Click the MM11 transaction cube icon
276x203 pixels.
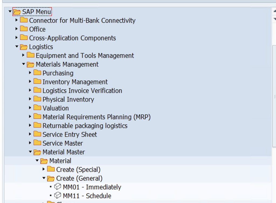[x=58, y=195]
